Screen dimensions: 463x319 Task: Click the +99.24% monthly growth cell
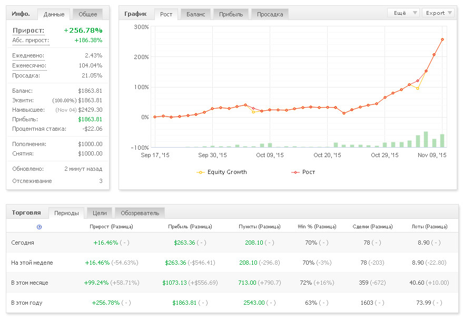[96, 283]
